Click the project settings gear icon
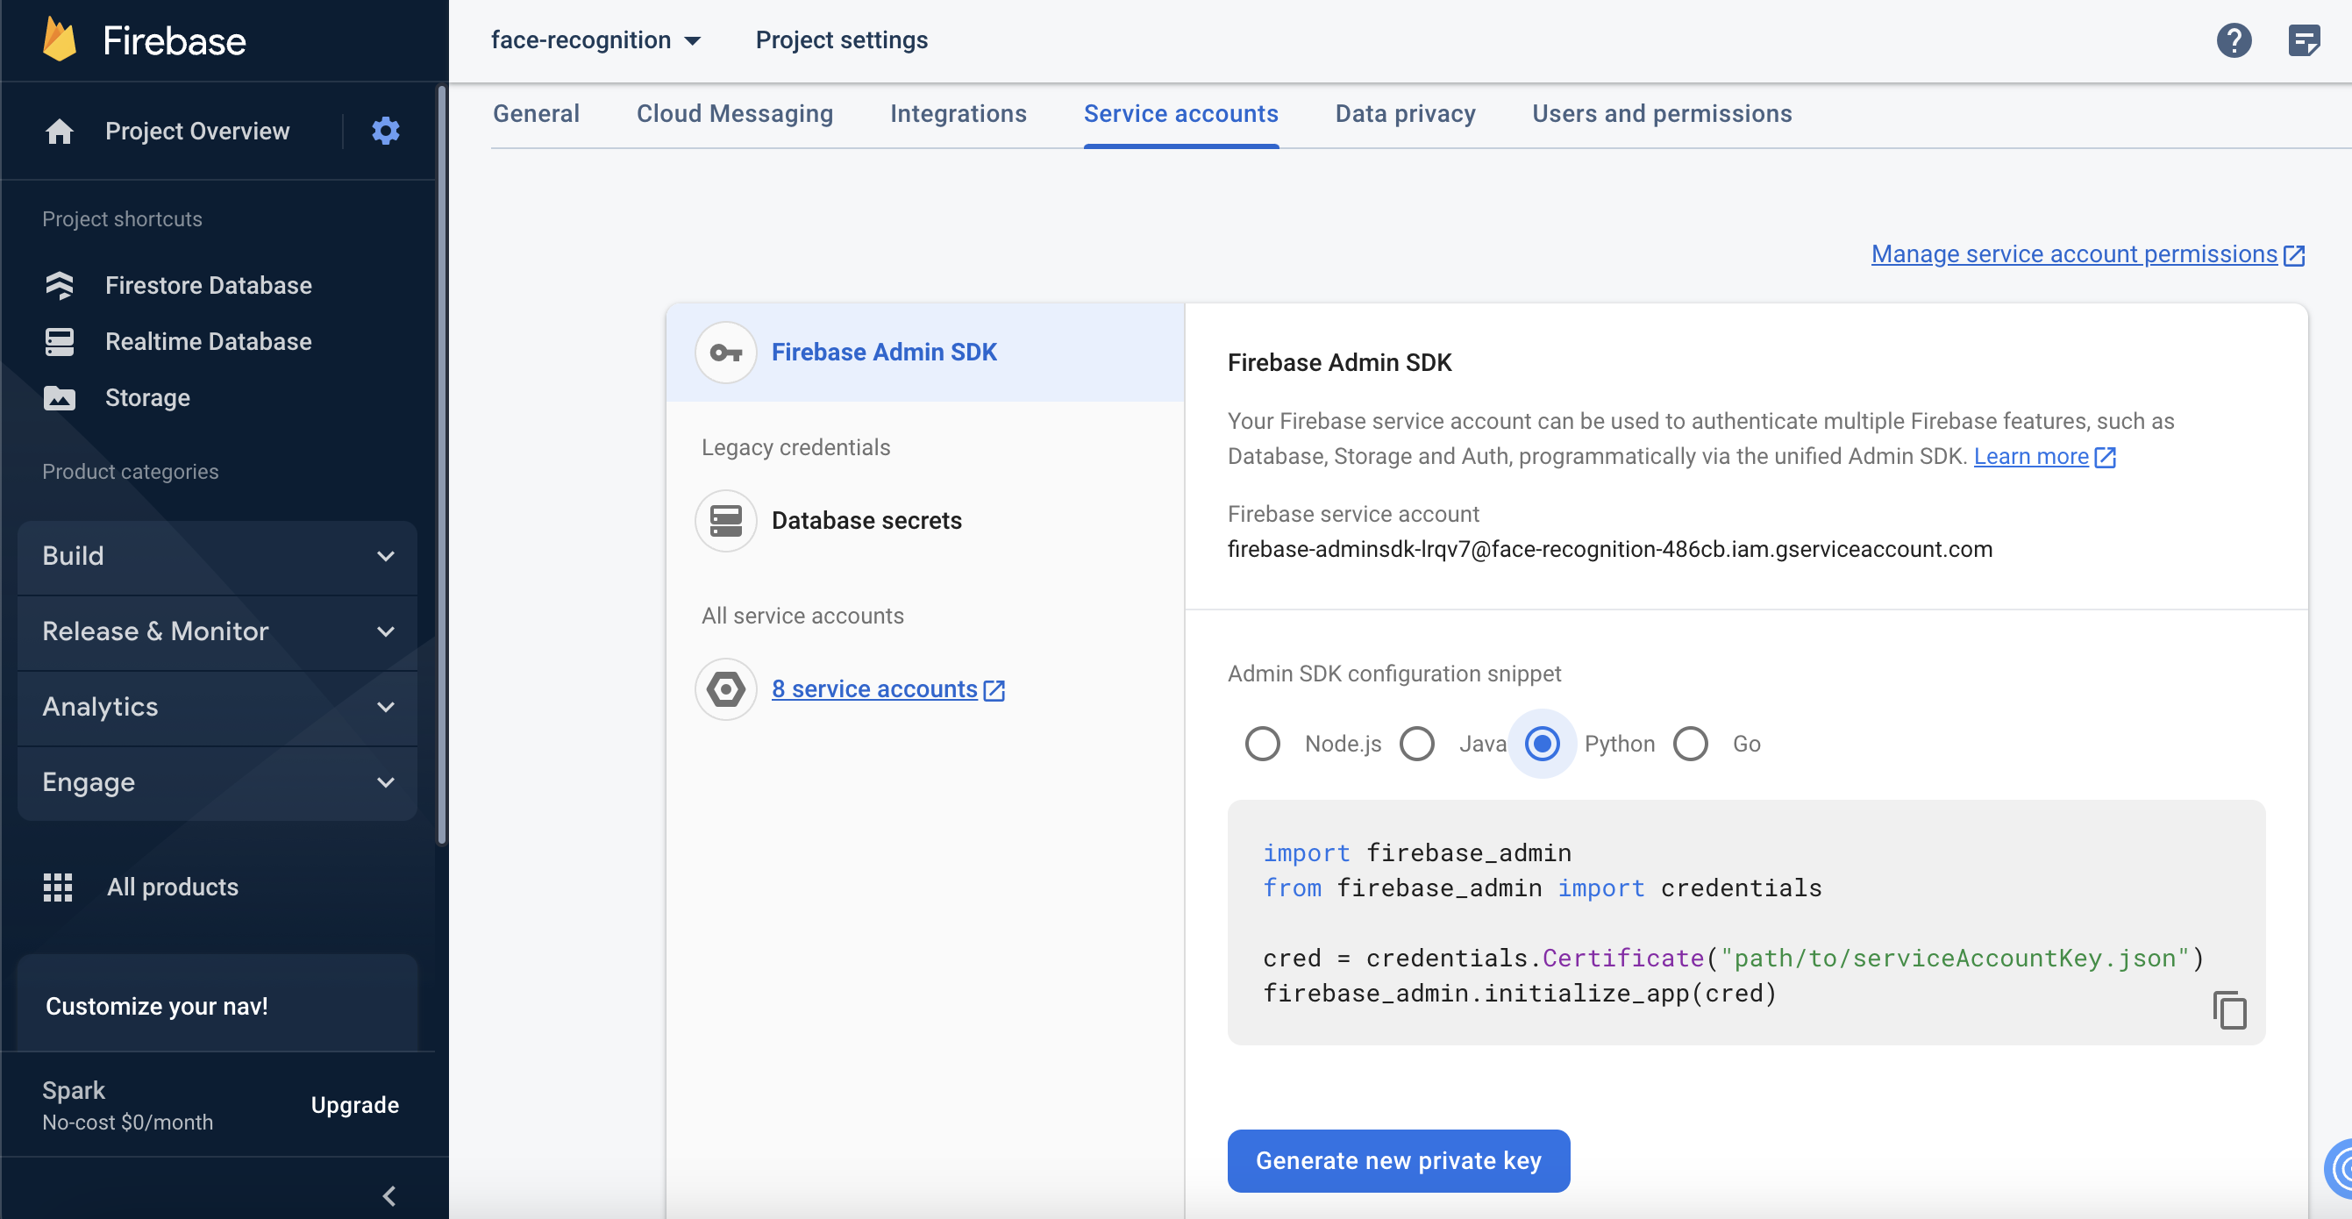This screenshot has width=2352, height=1219. pyautogui.click(x=385, y=131)
